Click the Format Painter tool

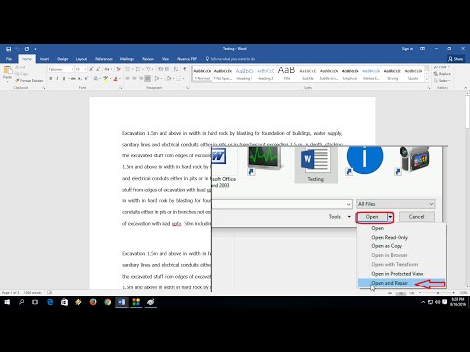coord(29,80)
